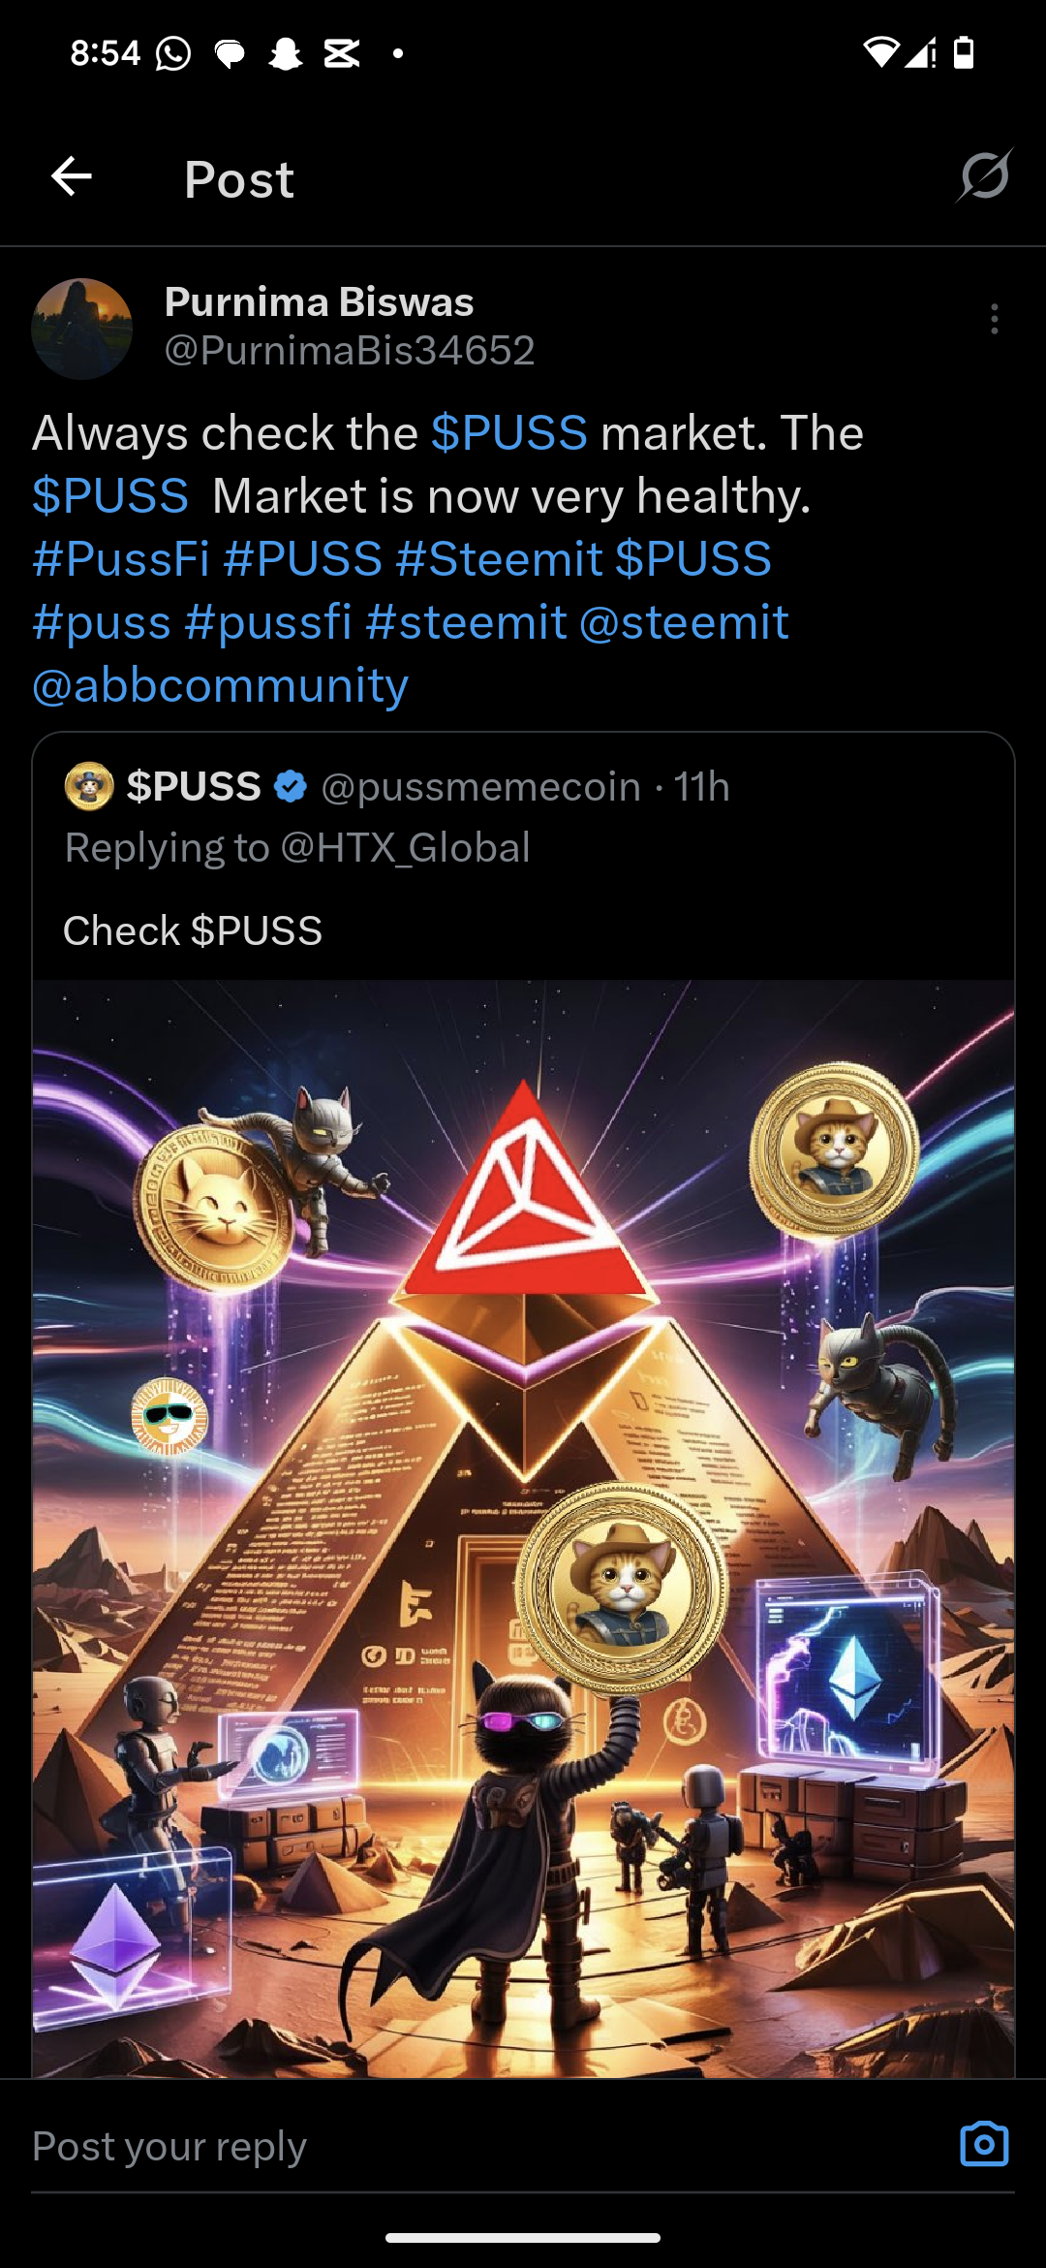Open Purnima Biswas display name

pyautogui.click(x=319, y=301)
